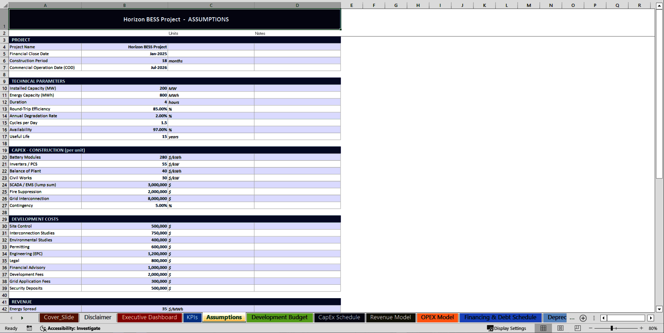The width and height of the screenshot is (664, 333).
Task: Click the previous-sheet navigation arrow
Action: pyautogui.click(x=11, y=318)
